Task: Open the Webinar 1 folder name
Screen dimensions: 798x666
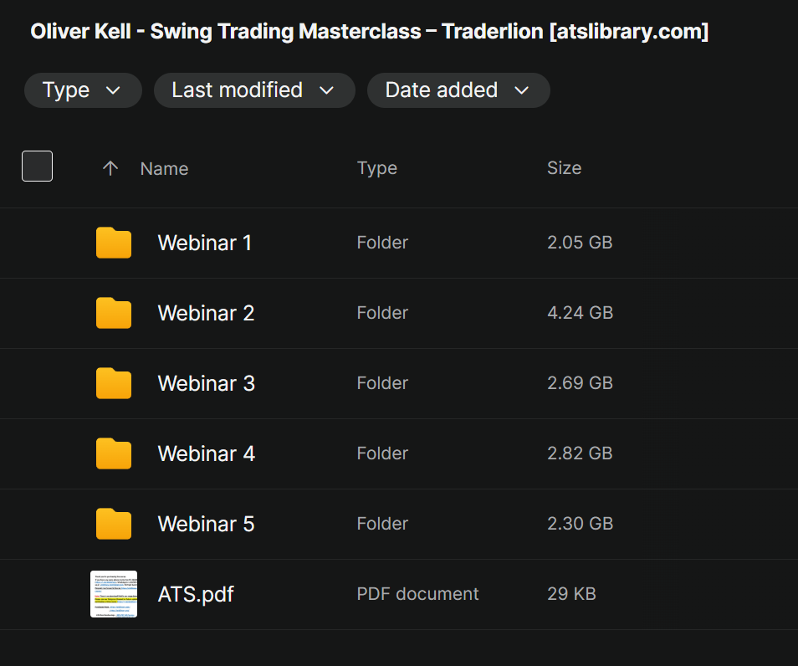Action: pos(205,243)
